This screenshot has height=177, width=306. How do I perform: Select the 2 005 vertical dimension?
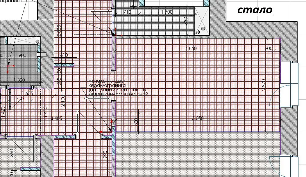click(x=59, y=31)
